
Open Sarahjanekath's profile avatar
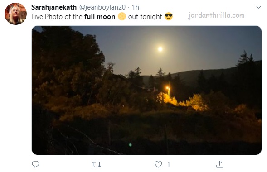[x=15, y=14]
